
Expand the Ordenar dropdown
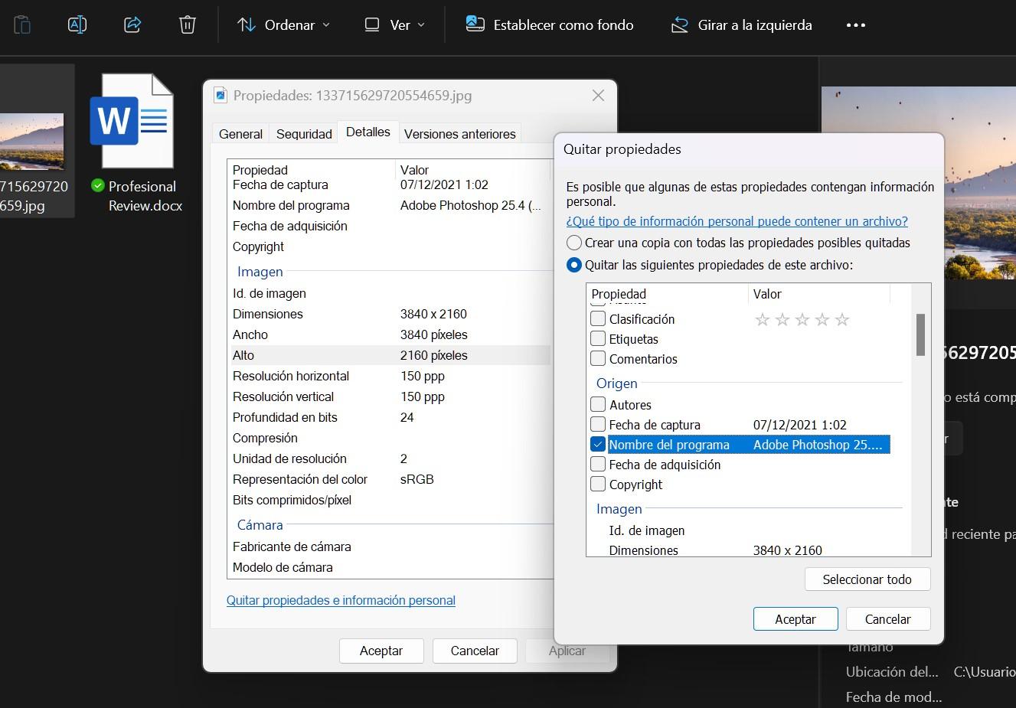tap(283, 25)
